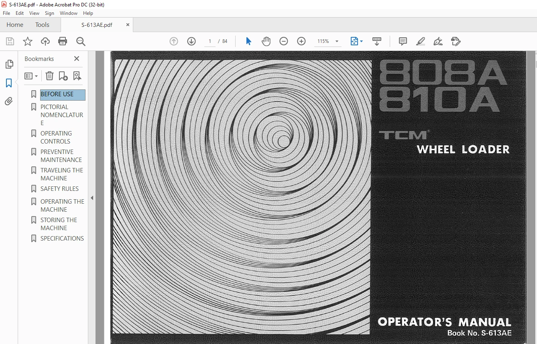Go to next page arrow
Viewport: 537px width, 344px height.
click(191, 41)
